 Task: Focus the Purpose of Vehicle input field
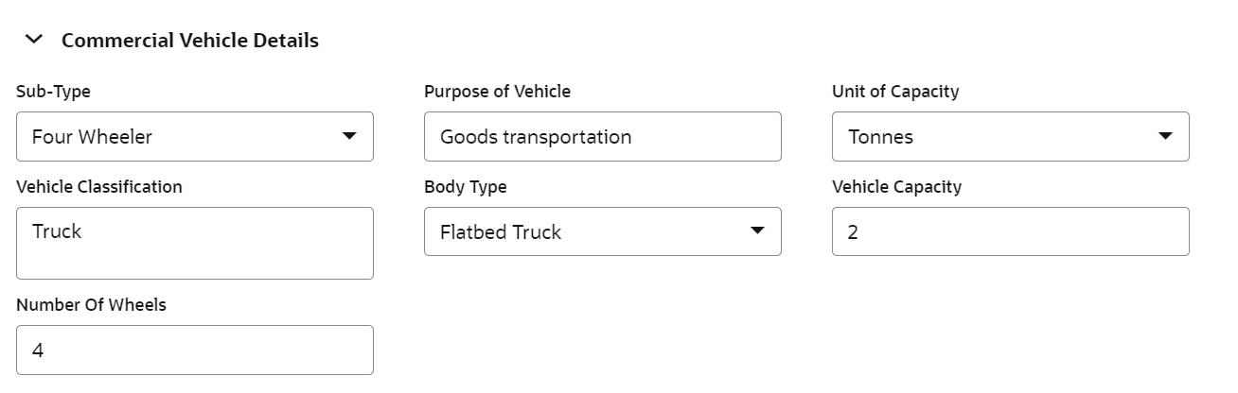point(603,136)
